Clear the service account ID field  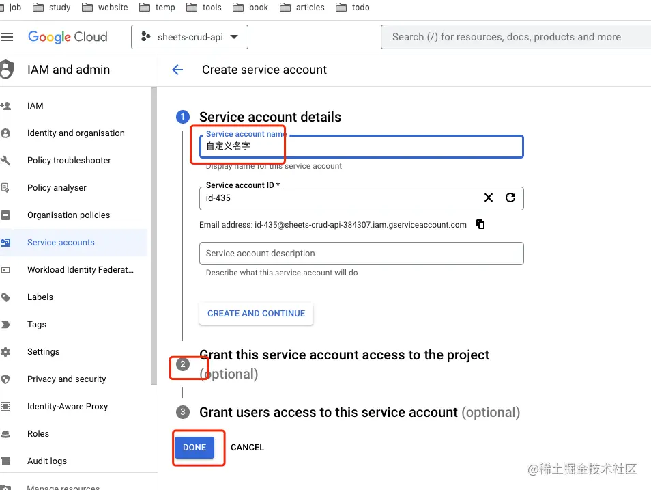(x=489, y=198)
